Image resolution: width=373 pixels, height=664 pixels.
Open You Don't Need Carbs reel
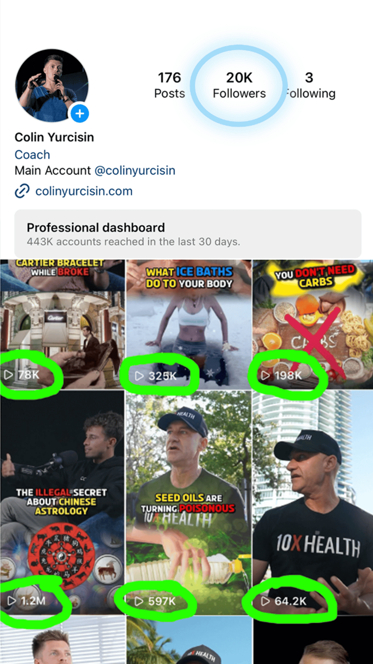pos(313,324)
